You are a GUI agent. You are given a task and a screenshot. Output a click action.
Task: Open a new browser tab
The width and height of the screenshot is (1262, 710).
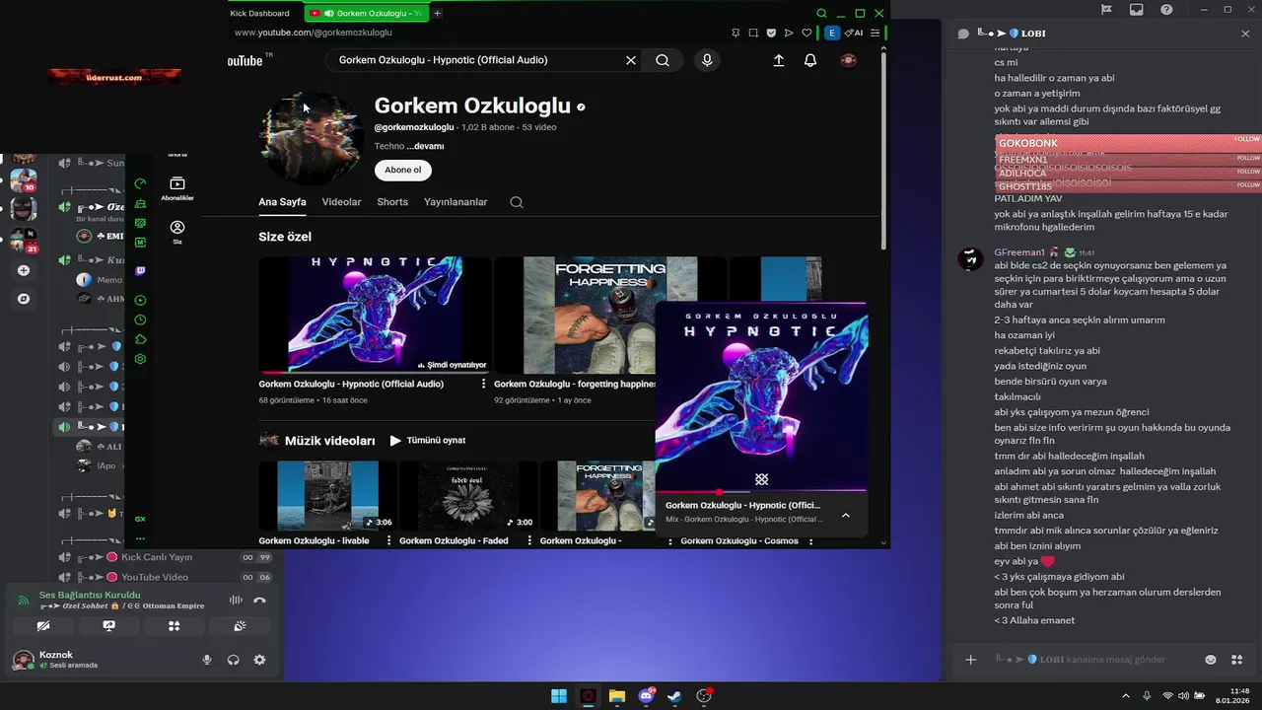coord(438,13)
